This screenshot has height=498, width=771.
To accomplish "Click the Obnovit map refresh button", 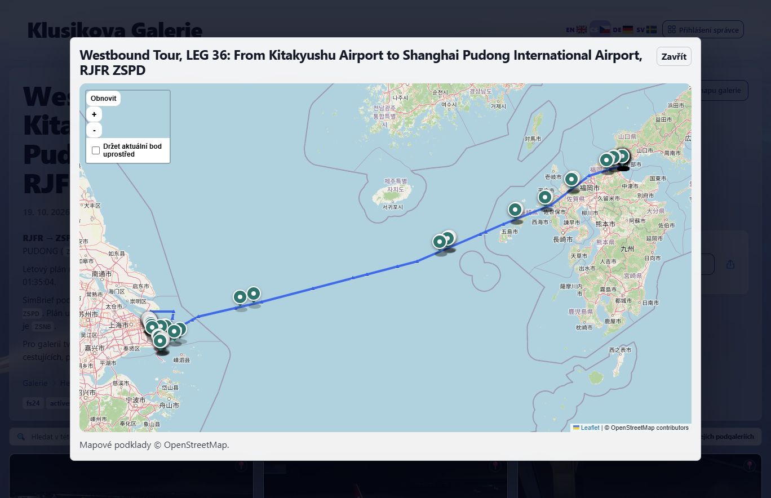I will (x=103, y=99).
